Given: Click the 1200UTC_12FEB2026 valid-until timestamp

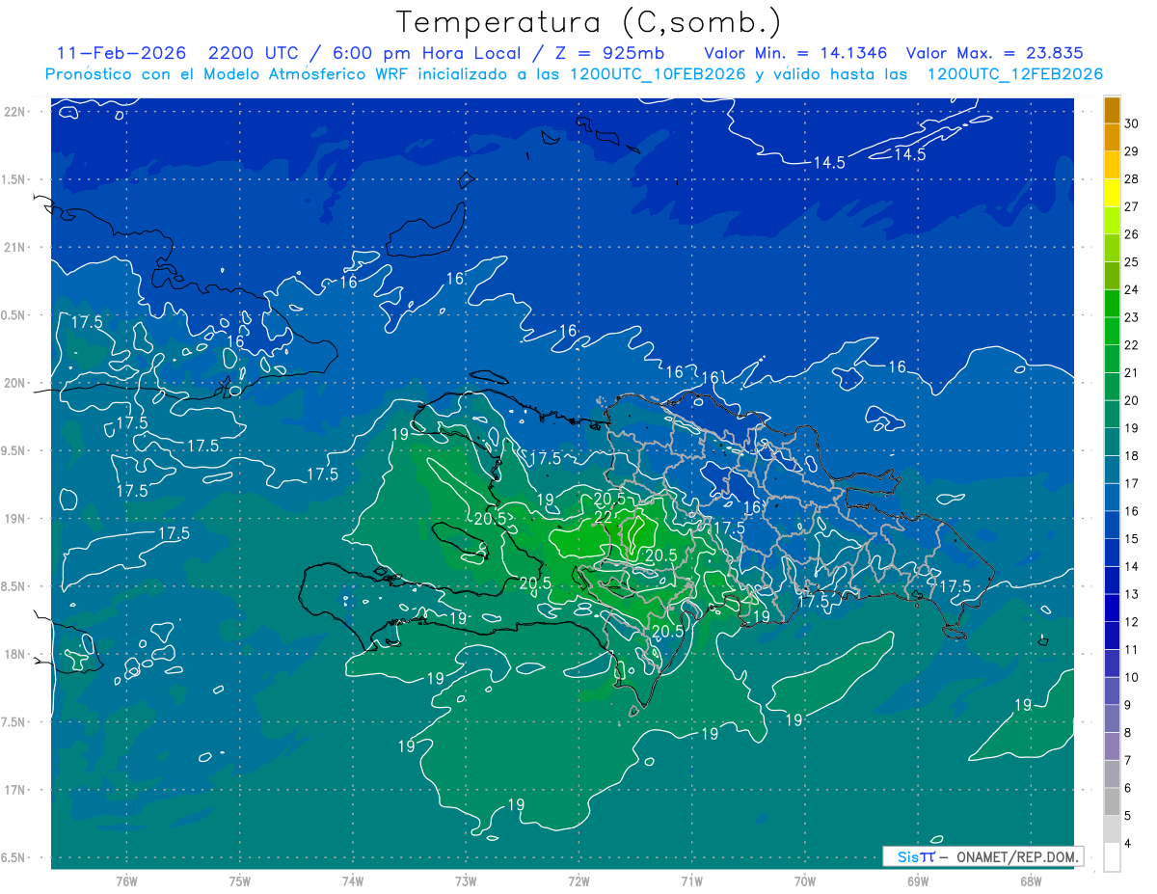Looking at the screenshot, I should 1014,74.
